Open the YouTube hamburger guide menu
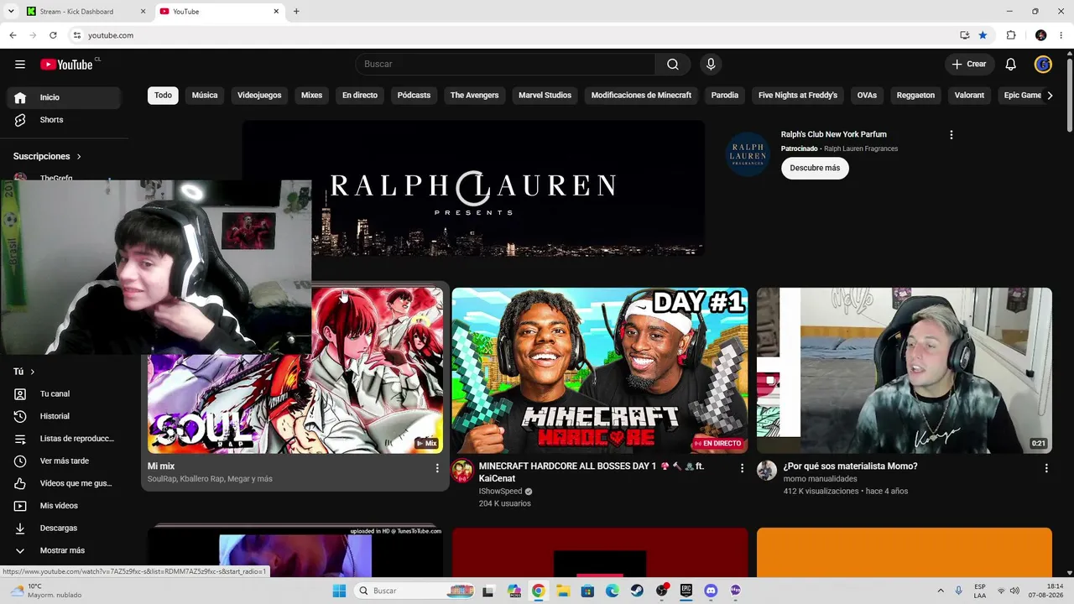Image resolution: width=1074 pixels, height=604 pixels. (x=20, y=65)
